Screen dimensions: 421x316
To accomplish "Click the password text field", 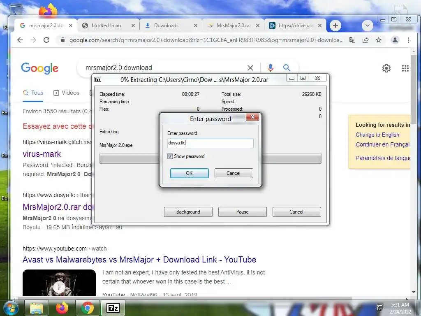I will [210, 143].
